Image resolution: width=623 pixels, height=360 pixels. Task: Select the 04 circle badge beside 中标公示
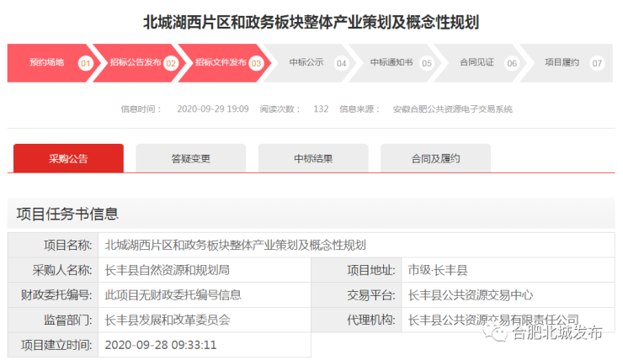click(341, 63)
